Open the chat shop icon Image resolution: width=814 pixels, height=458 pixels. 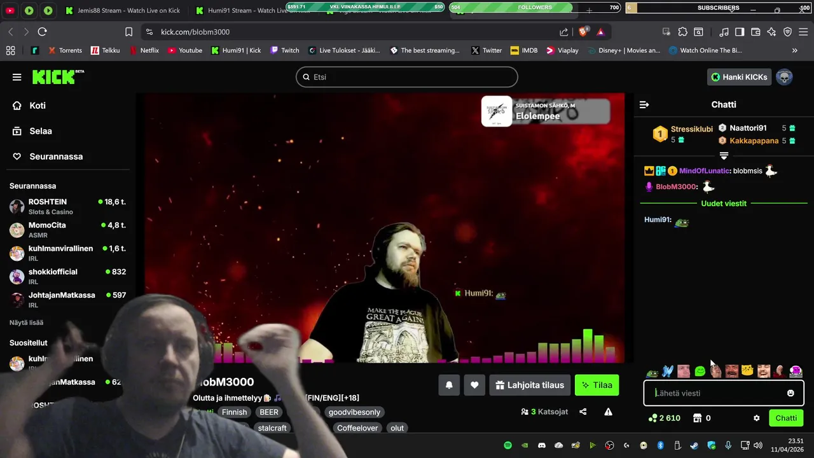pyautogui.click(x=697, y=418)
